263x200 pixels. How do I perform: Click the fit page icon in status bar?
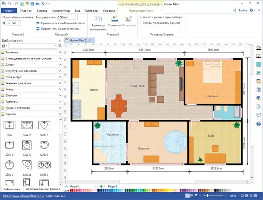242,196
